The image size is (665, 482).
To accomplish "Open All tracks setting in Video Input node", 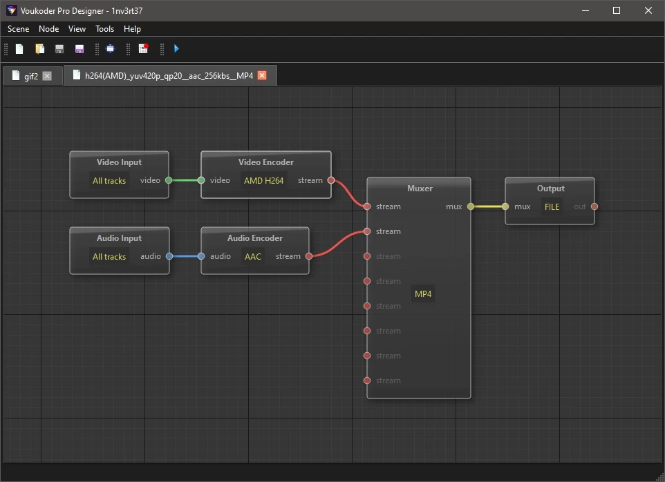I will [x=109, y=181].
